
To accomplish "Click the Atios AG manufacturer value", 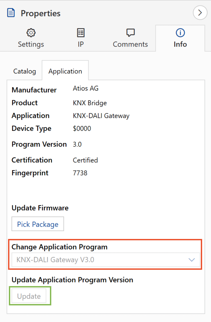I will 86,88.
